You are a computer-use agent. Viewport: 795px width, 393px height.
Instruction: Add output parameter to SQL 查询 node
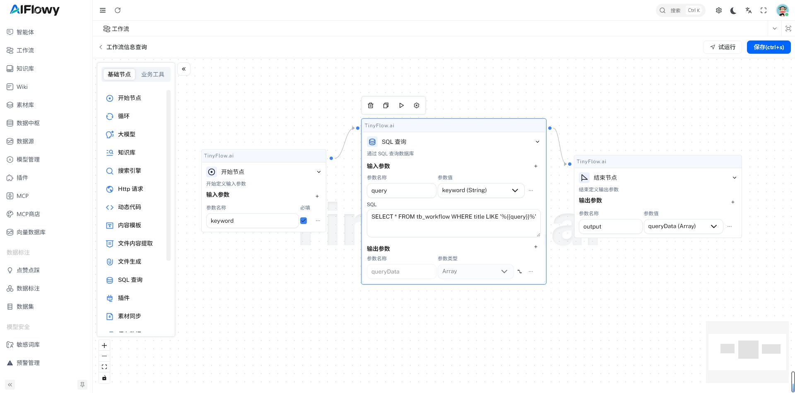click(x=536, y=247)
